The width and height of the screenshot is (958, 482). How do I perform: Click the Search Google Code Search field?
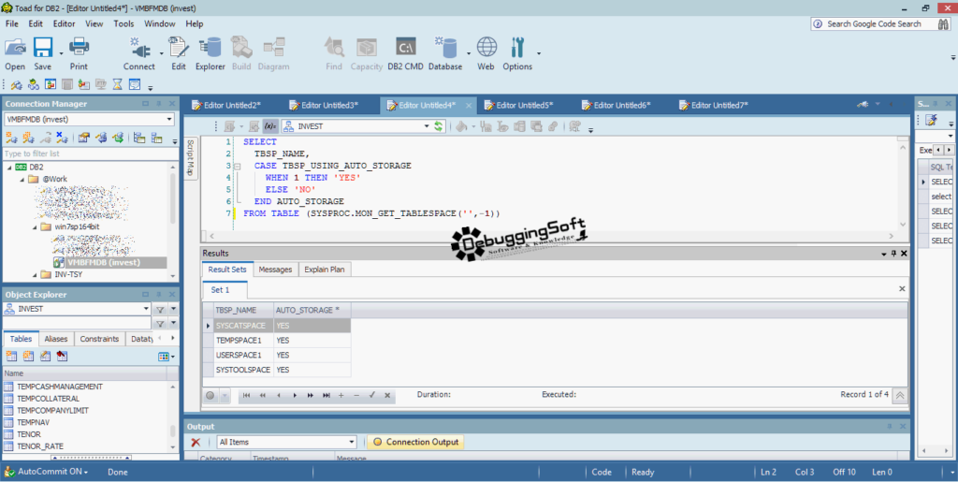[x=874, y=23]
